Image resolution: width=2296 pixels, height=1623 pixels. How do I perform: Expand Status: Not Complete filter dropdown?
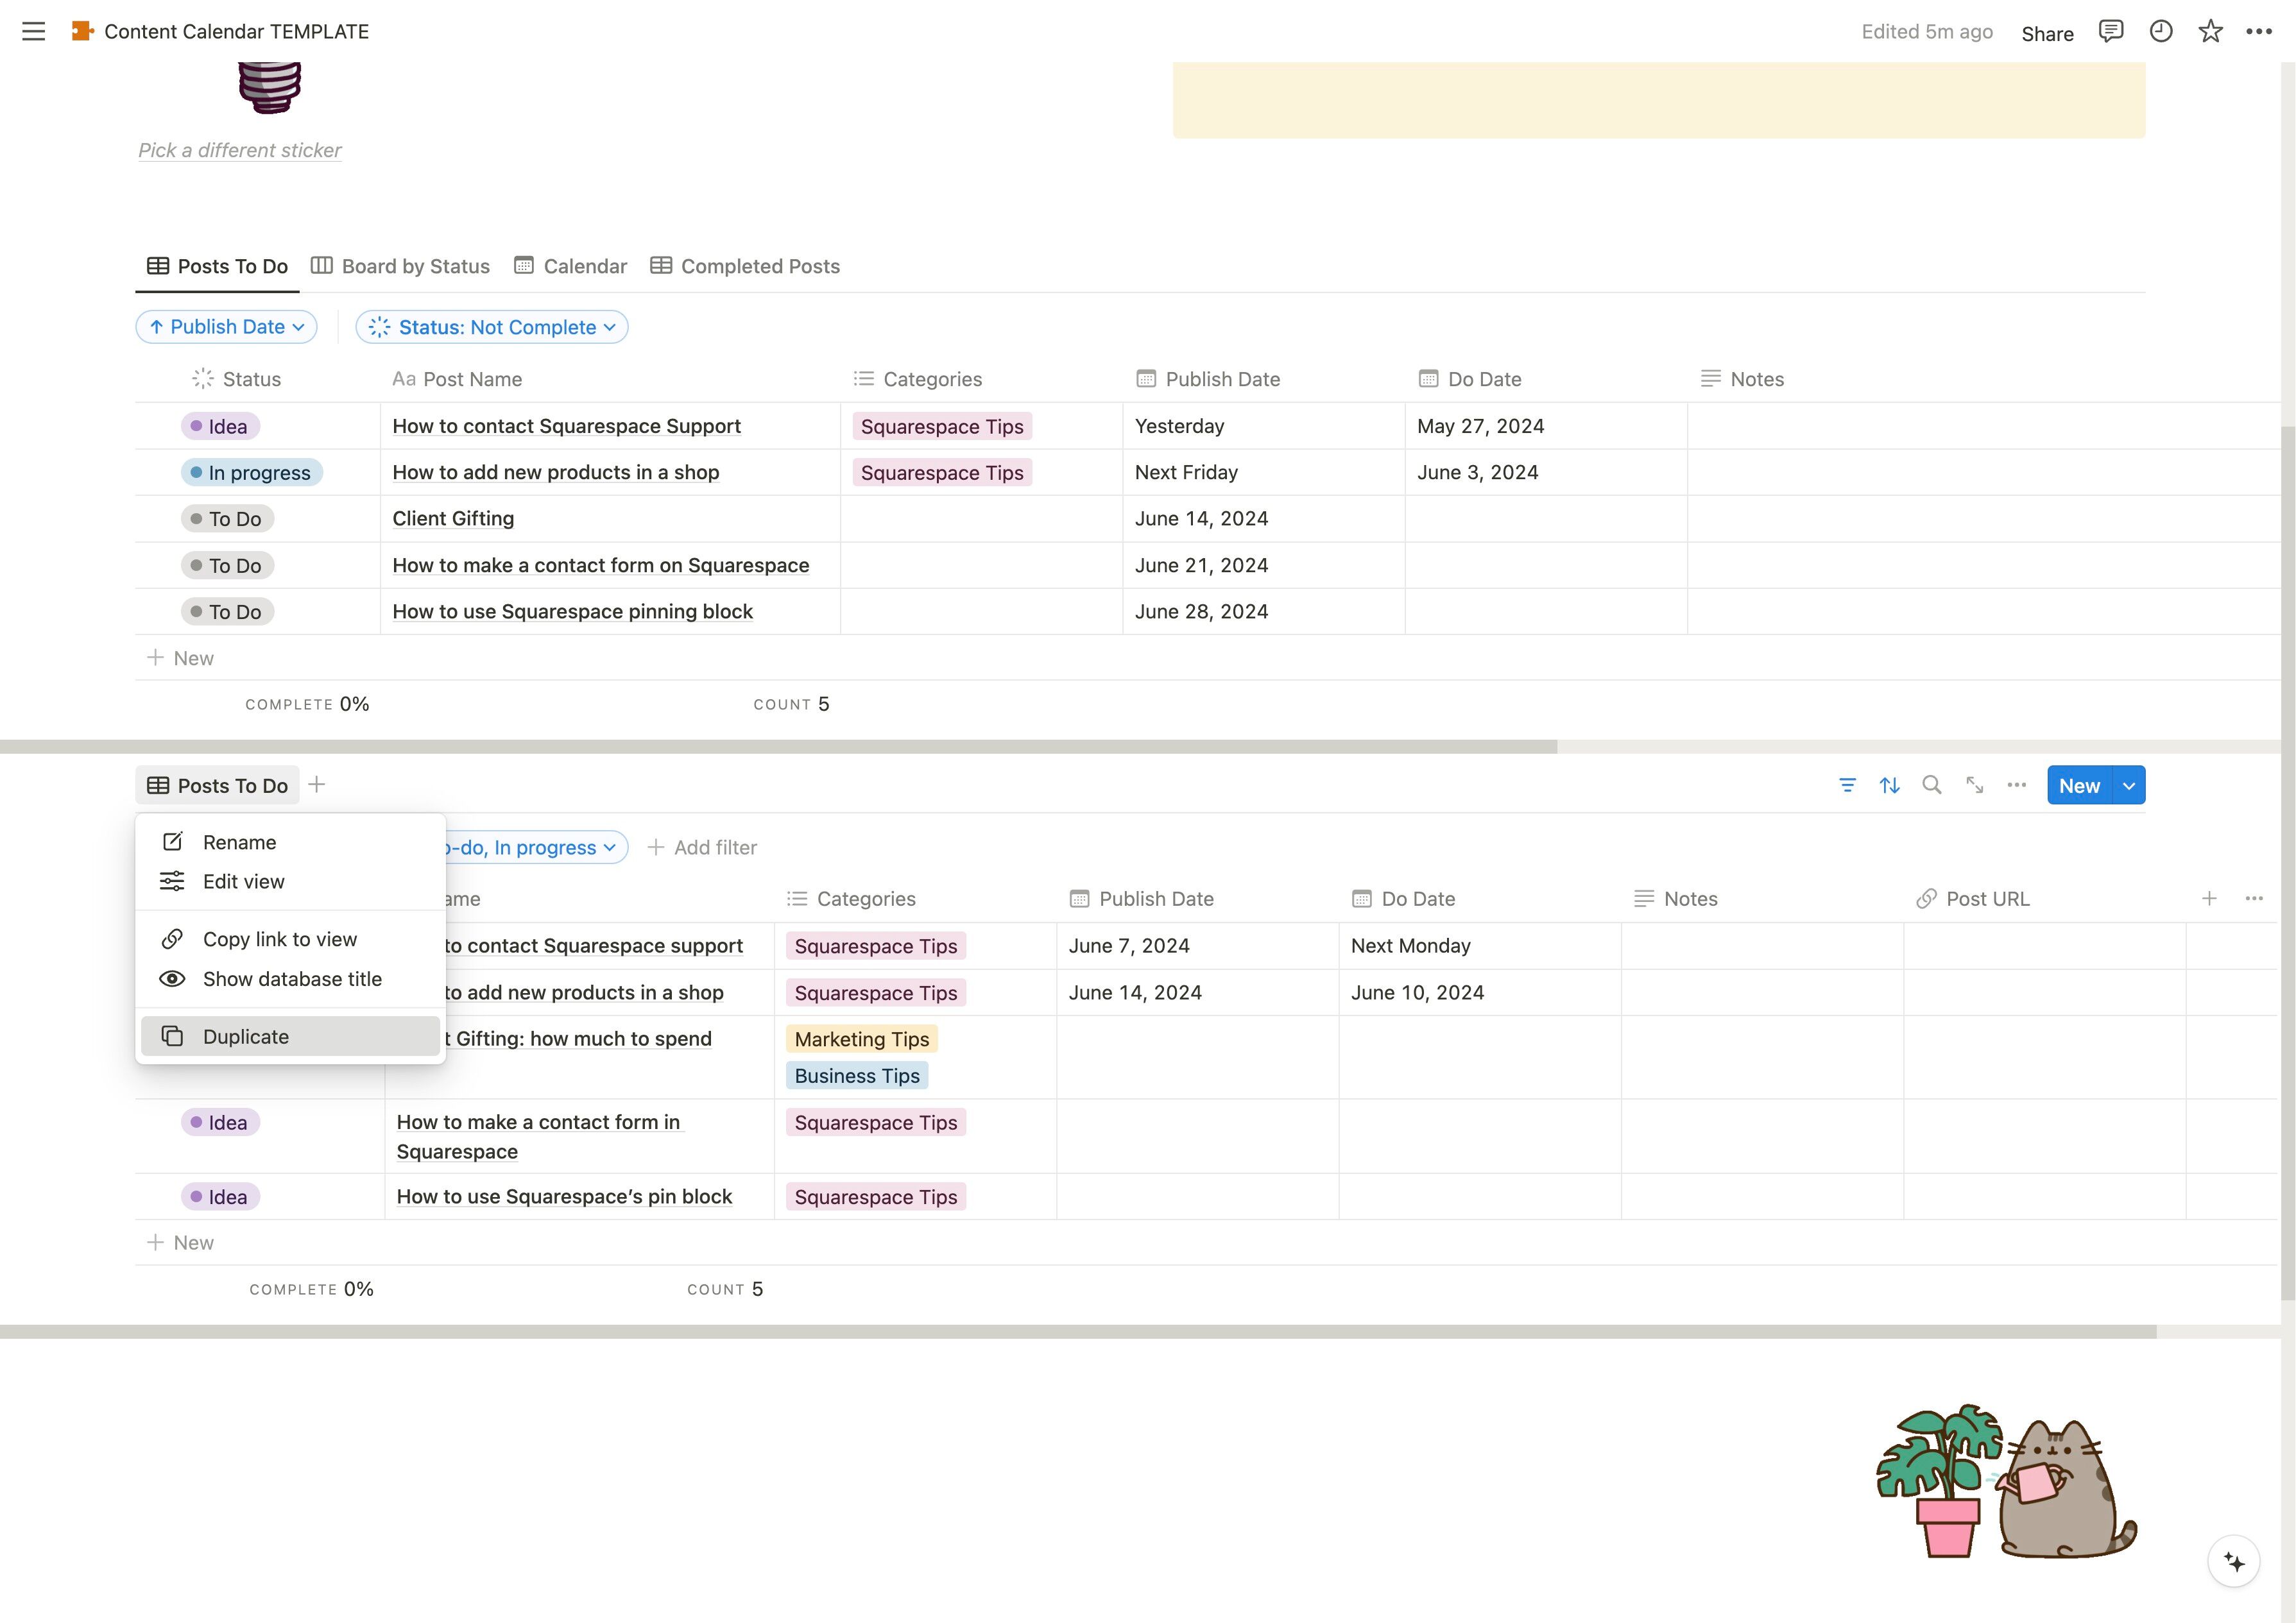point(492,327)
